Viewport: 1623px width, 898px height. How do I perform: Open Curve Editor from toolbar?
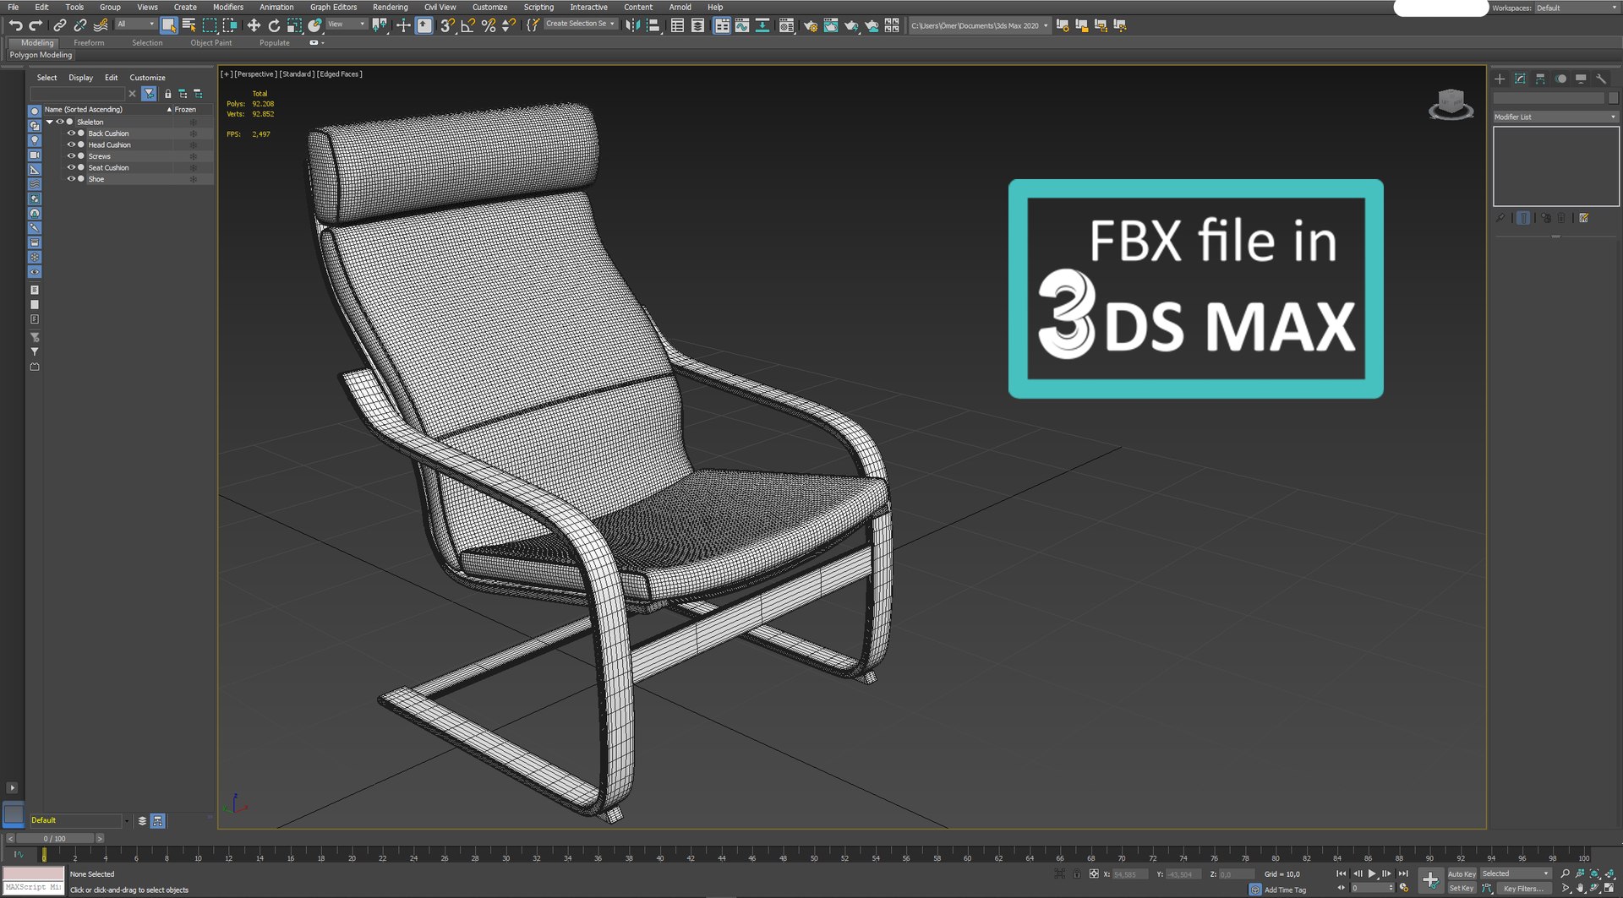point(742,25)
